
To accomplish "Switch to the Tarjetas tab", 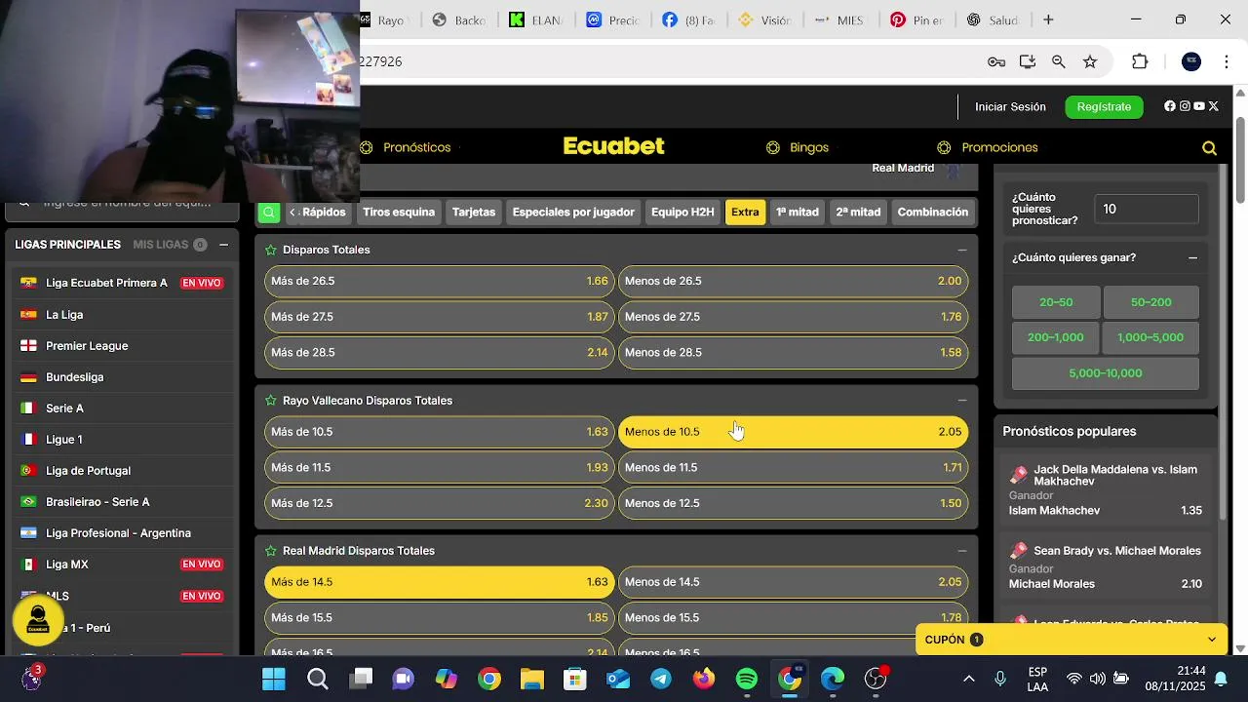I will [x=474, y=212].
